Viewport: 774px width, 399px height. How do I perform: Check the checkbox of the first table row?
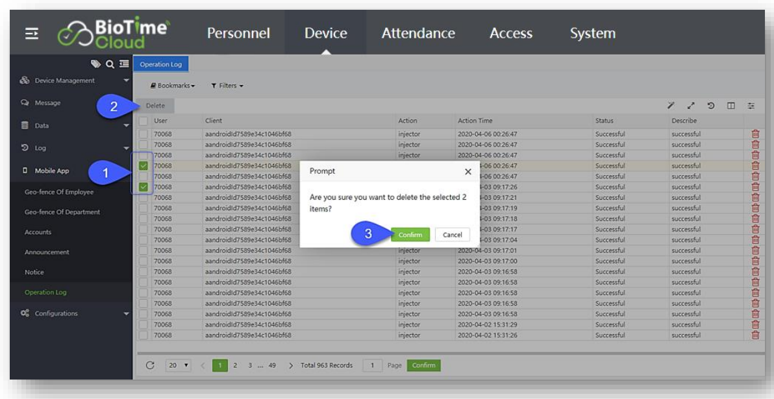(144, 134)
